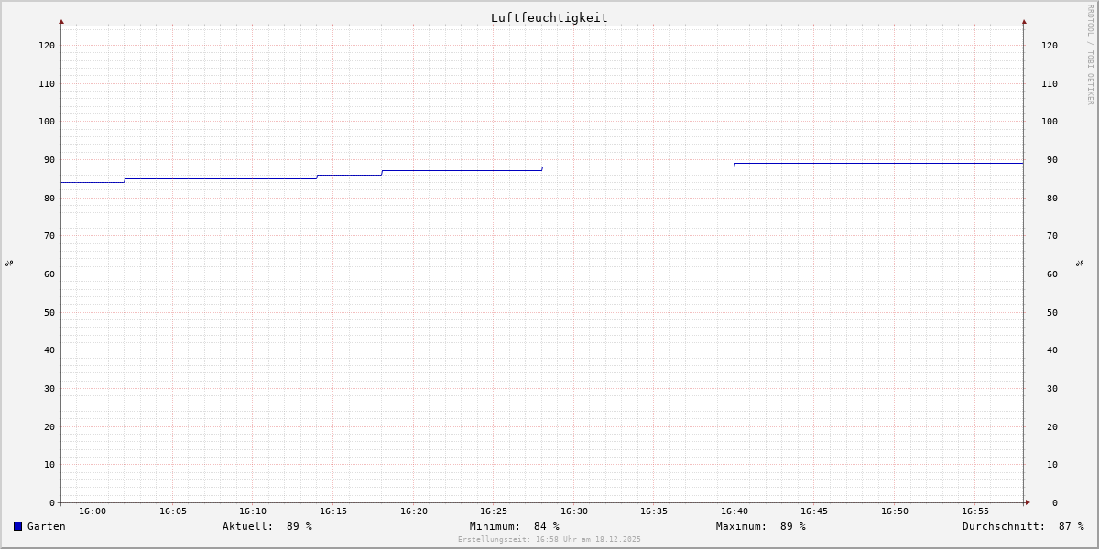The image size is (1099, 549).
Task: Click the blue Garten legend color box
Action: [17, 526]
